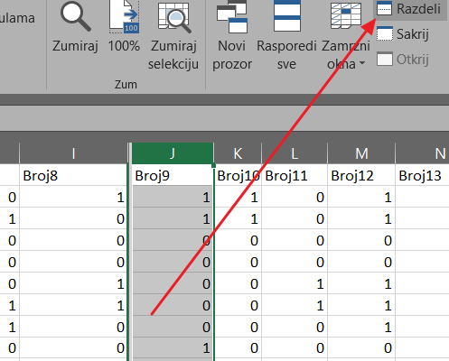Viewport: 449px width, 361px height.
Task: Select column L header
Action: (x=295, y=153)
